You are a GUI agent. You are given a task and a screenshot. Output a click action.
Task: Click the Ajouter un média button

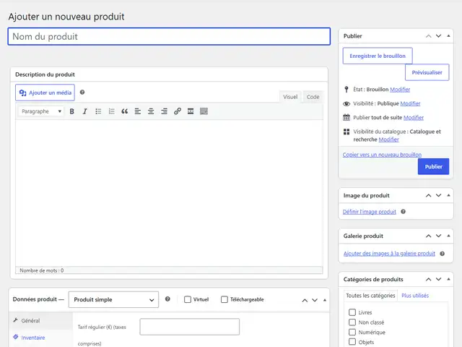[x=45, y=93]
